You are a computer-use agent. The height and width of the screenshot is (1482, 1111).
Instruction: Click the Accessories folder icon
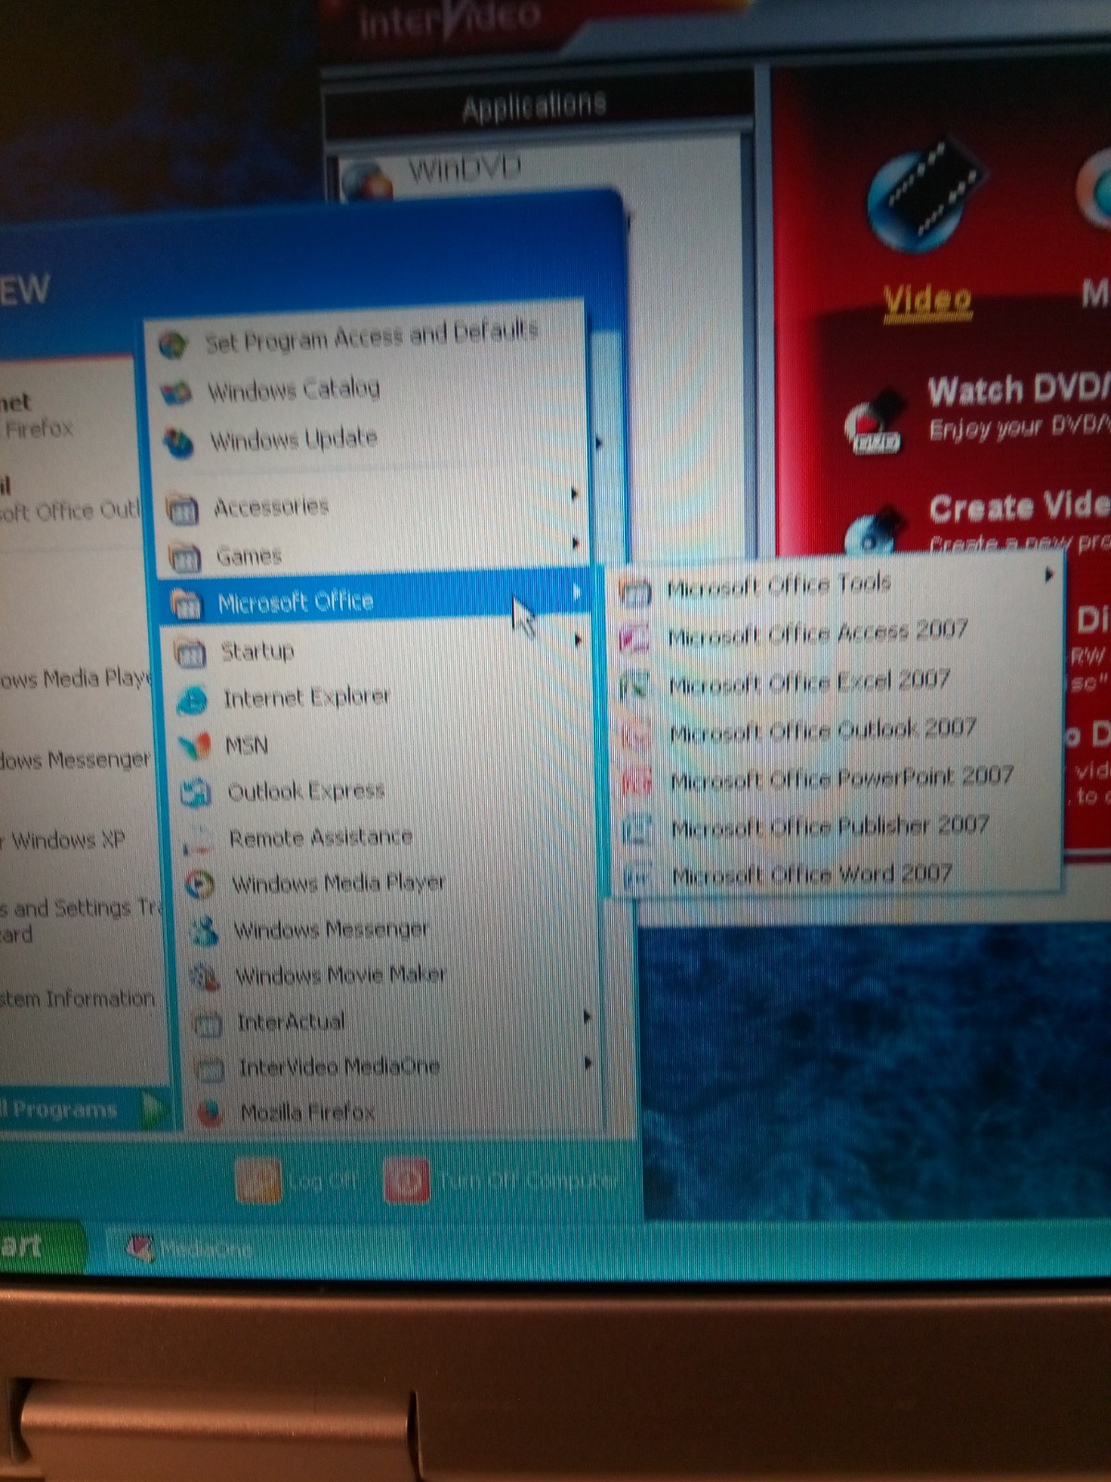click(182, 509)
